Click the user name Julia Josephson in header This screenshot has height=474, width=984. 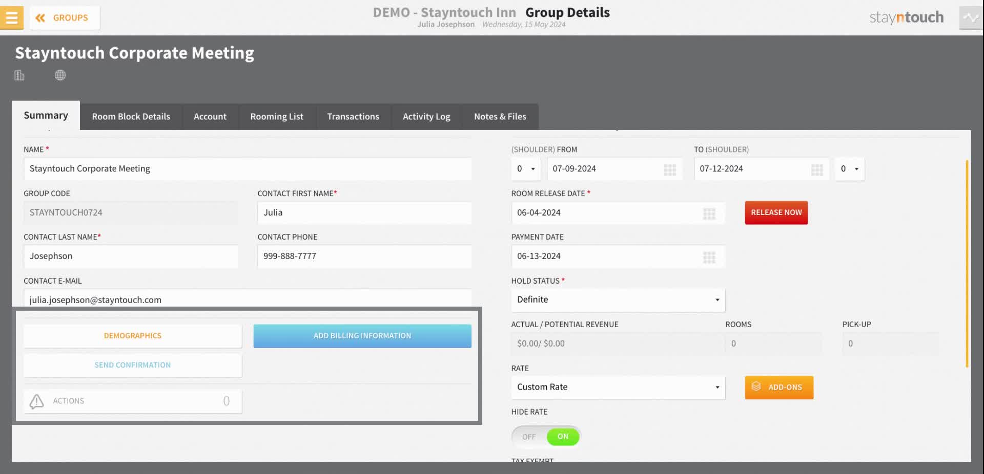click(446, 25)
